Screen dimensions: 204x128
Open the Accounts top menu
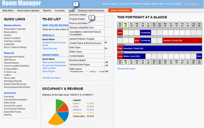[x=60, y=10]
